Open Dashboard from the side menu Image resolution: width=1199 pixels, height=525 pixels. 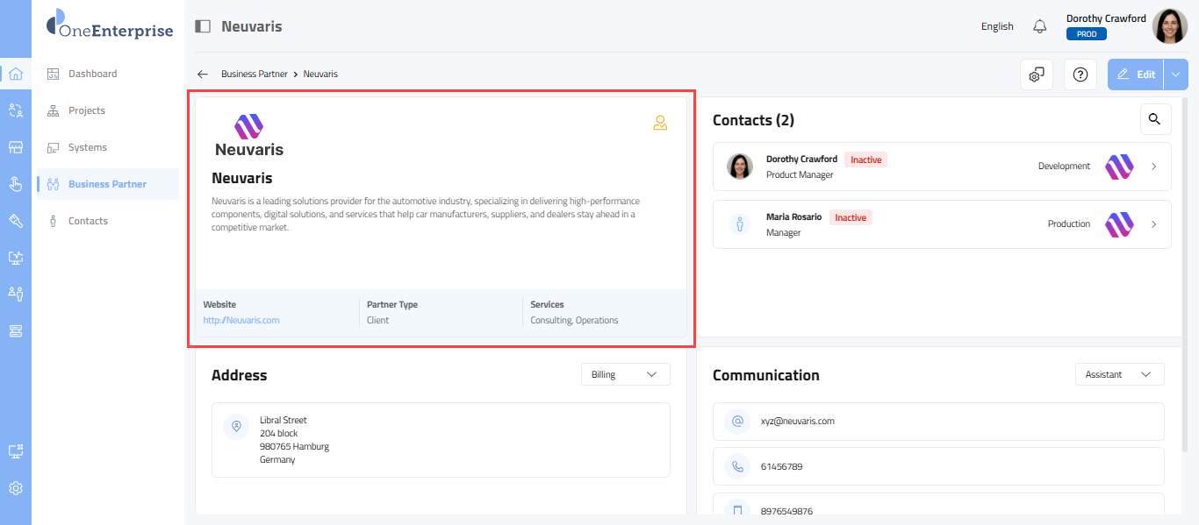click(92, 74)
